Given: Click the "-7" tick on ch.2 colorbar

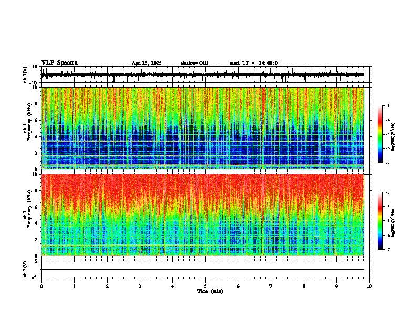Looking at the screenshot, I should (x=388, y=249).
